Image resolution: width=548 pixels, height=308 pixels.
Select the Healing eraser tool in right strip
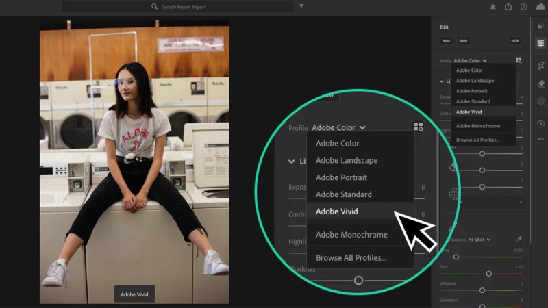click(540, 84)
